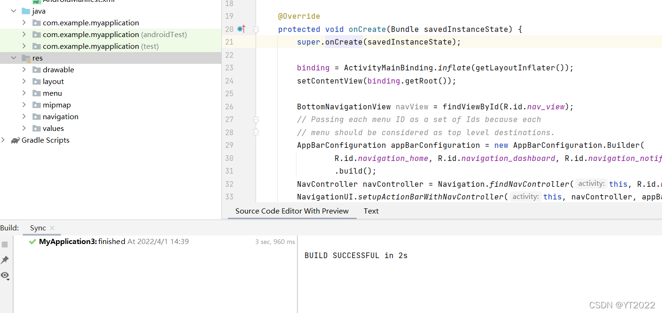
Task: Click the mipmap folder icon
Action: (x=36, y=105)
